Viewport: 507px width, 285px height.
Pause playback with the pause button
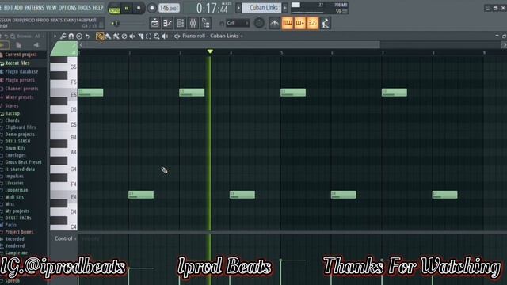[127, 9]
